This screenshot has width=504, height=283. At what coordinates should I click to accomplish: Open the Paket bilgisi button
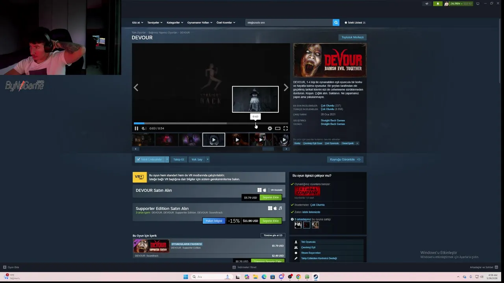click(214, 221)
